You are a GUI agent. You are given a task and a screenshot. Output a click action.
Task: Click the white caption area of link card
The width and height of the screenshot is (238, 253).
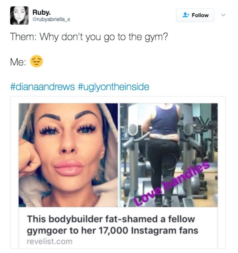(x=118, y=228)
